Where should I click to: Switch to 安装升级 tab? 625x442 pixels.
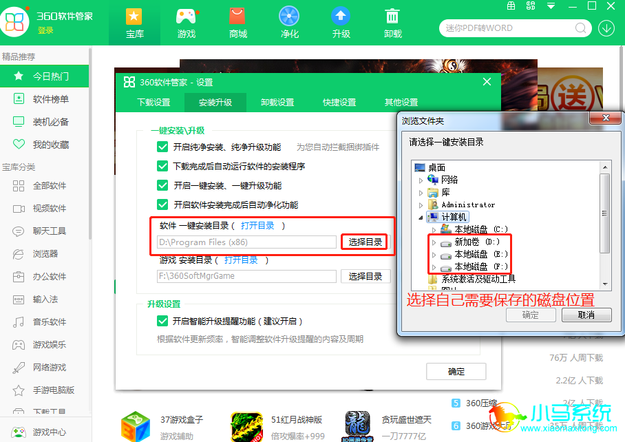pos(215,103)
